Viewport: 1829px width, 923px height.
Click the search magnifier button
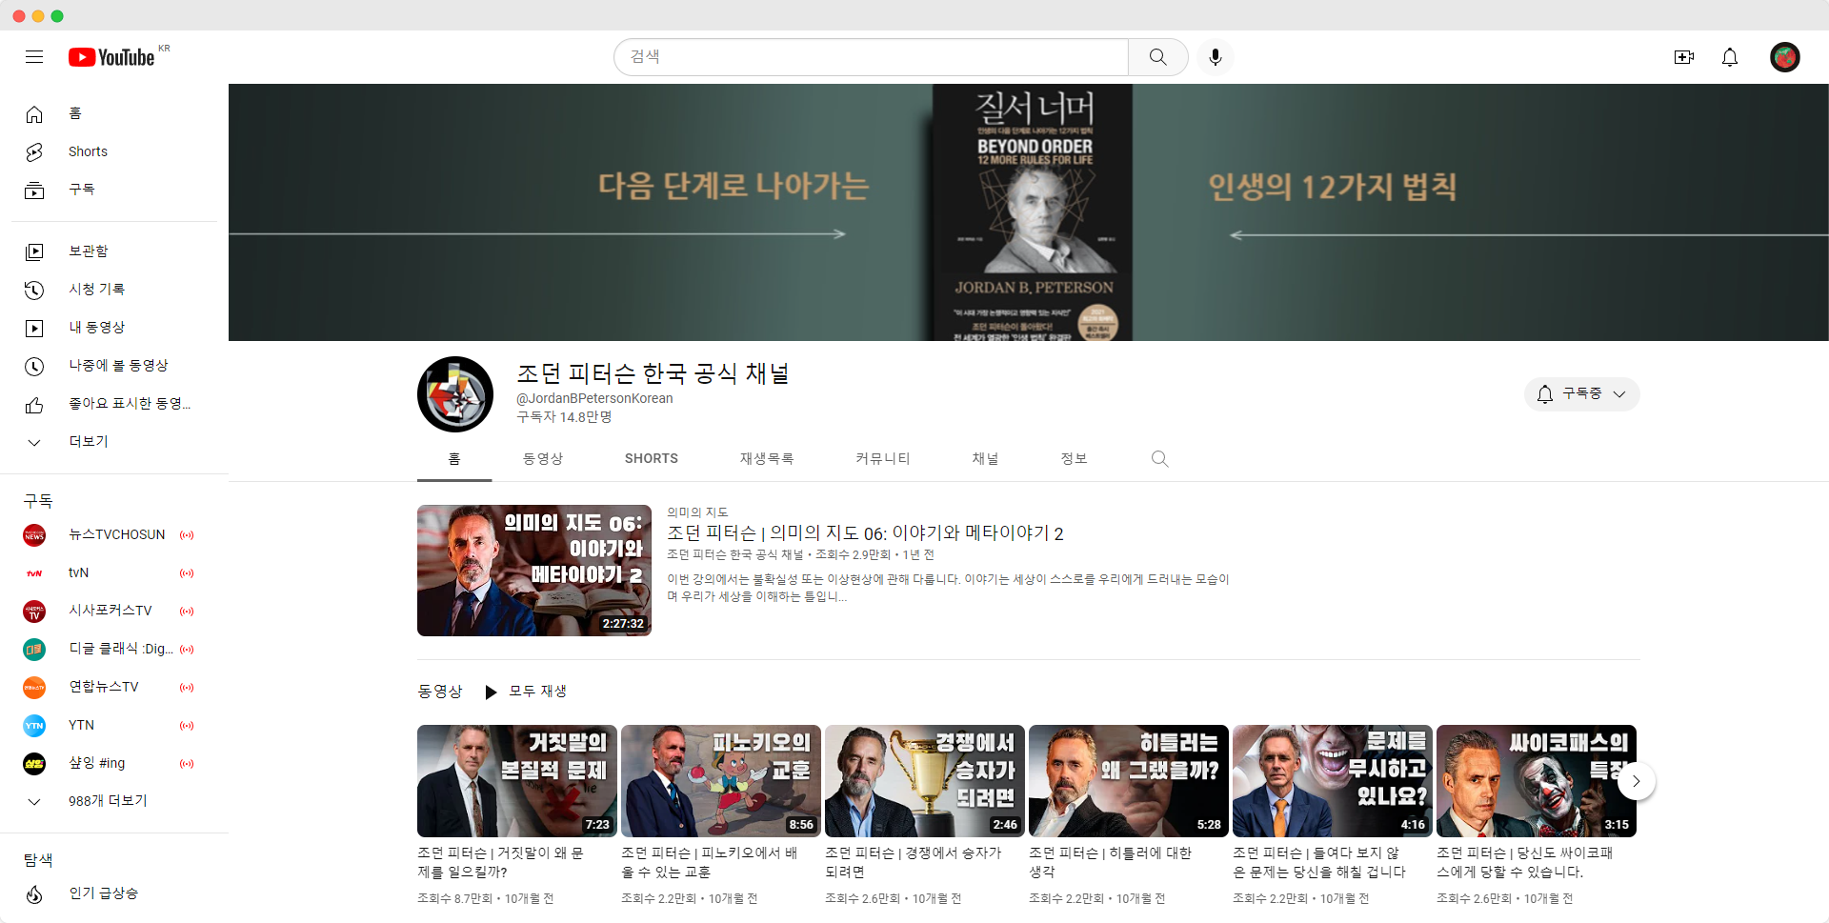click(x=1157, y=57)
